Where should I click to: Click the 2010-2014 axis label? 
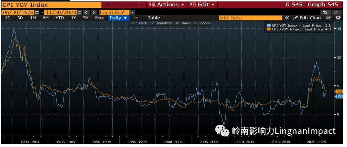click(245, 141)
